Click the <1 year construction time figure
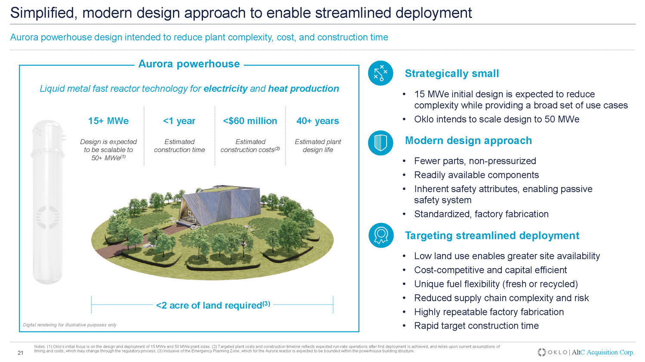Screen dimensions: 645x362 pyautogui.click(x=179, y=121)
